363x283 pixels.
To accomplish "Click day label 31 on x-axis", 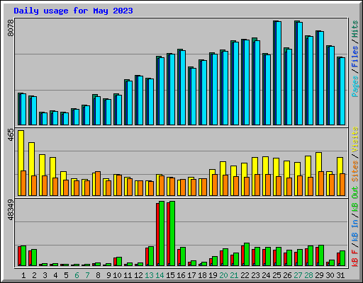I will coord(340,275).
